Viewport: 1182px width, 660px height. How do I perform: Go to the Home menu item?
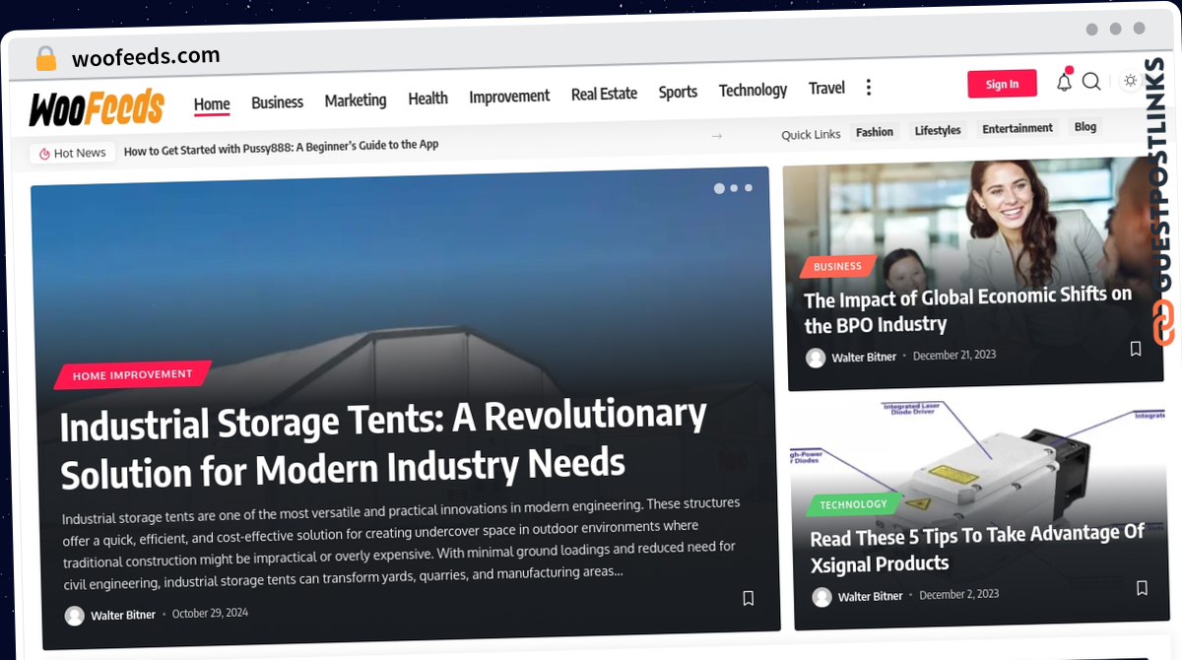pos(212,104)
